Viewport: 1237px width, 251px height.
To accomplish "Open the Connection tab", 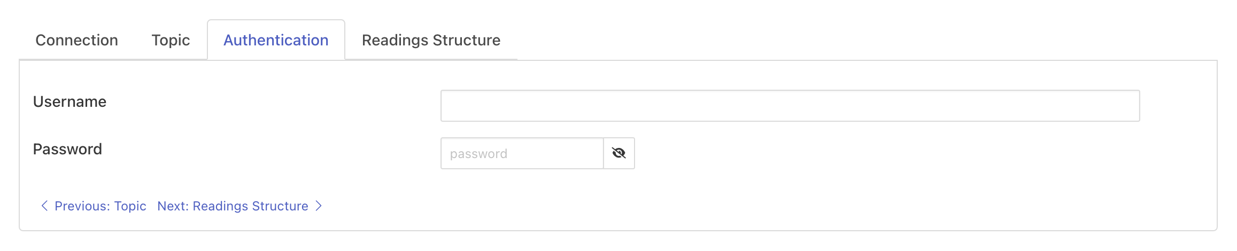I will tap(76, 40).
